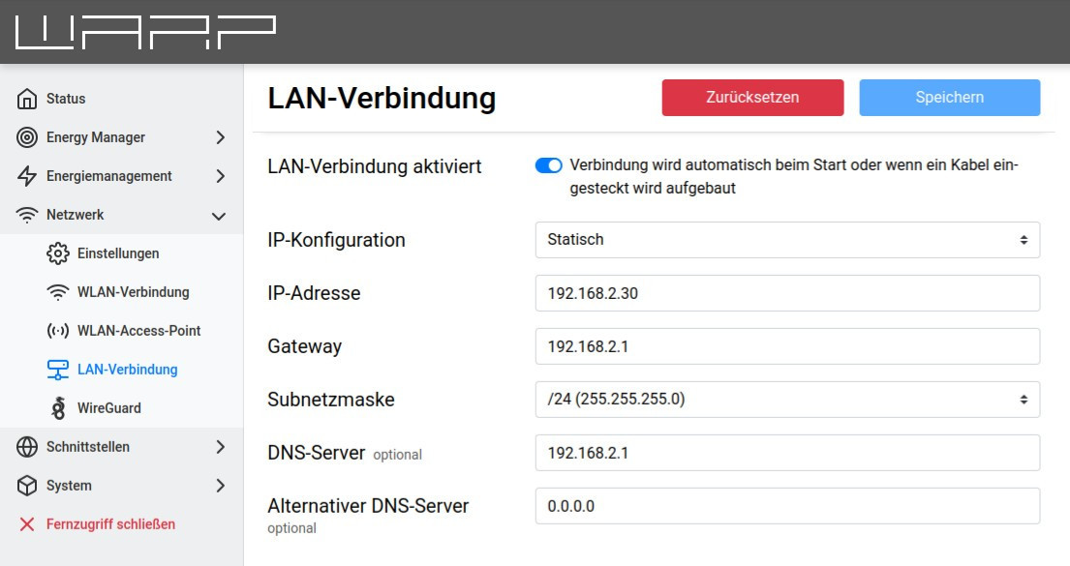Select the LAN-Verbindung menu item
The image size is (1070, 566).
click(127, 370)
